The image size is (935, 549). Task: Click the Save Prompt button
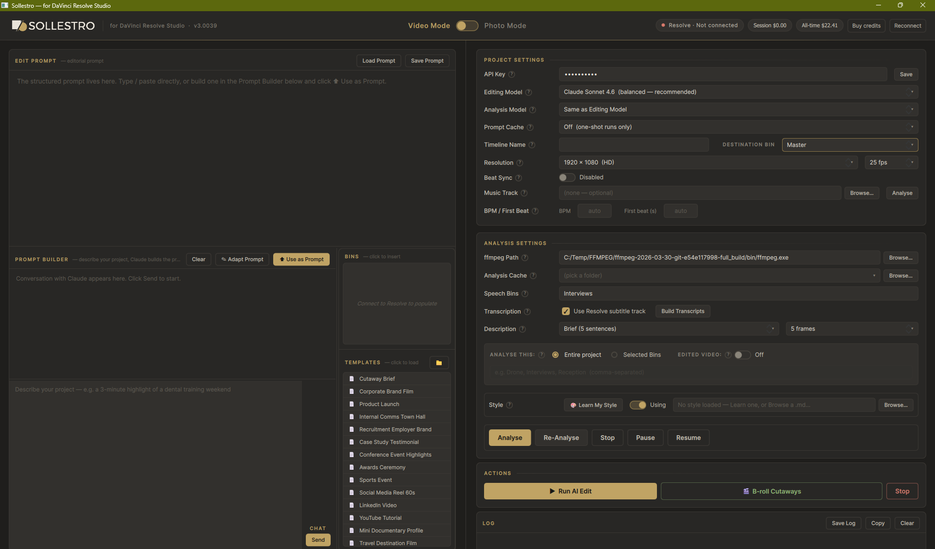click(427, 61)
